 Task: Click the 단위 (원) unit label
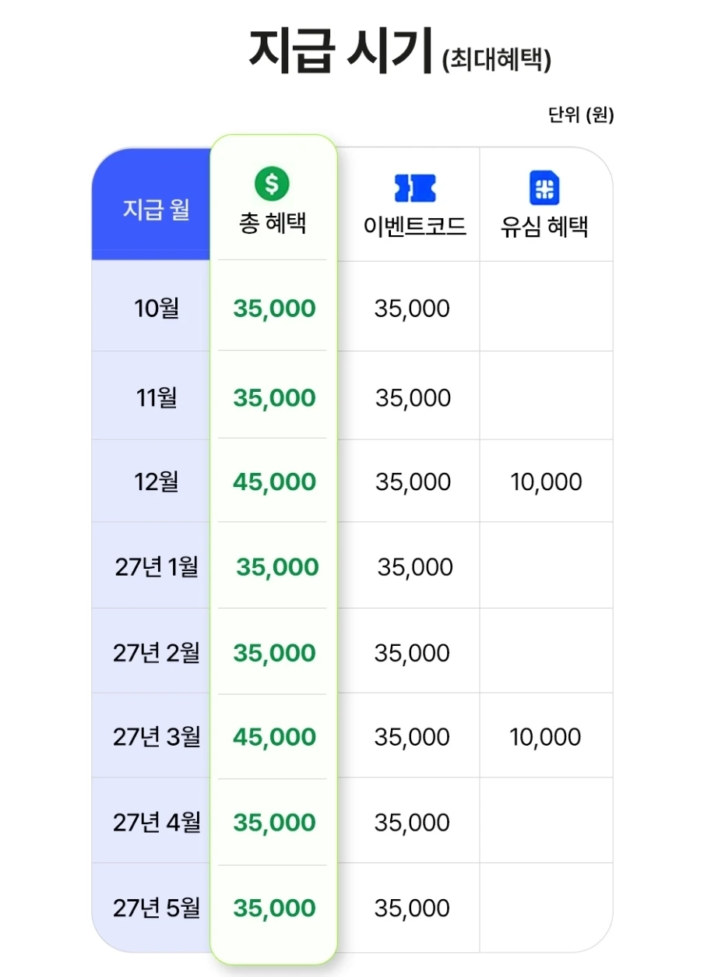[x=581, y=116]
